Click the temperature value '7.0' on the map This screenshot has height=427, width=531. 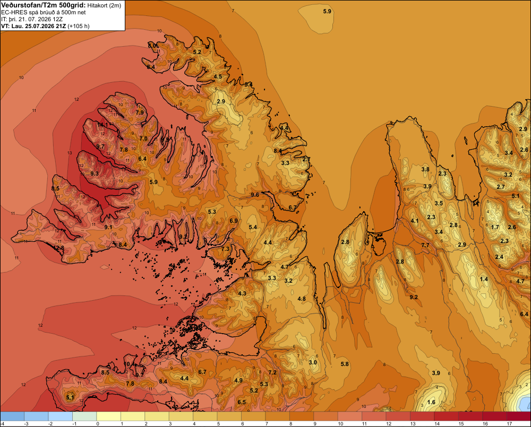(x=143, y=138)
